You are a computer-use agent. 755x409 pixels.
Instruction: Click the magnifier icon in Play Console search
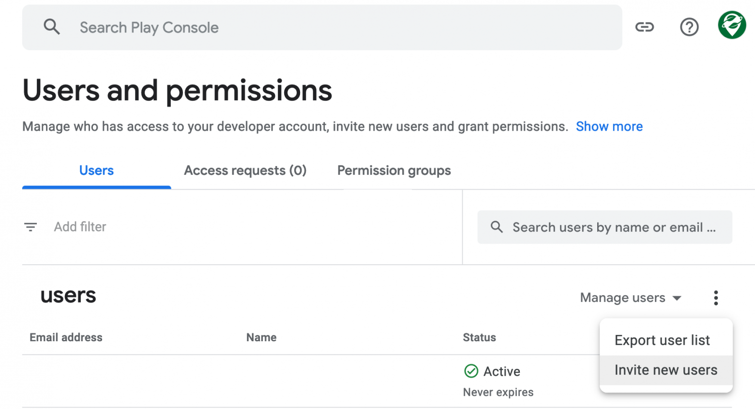point(52,27)
